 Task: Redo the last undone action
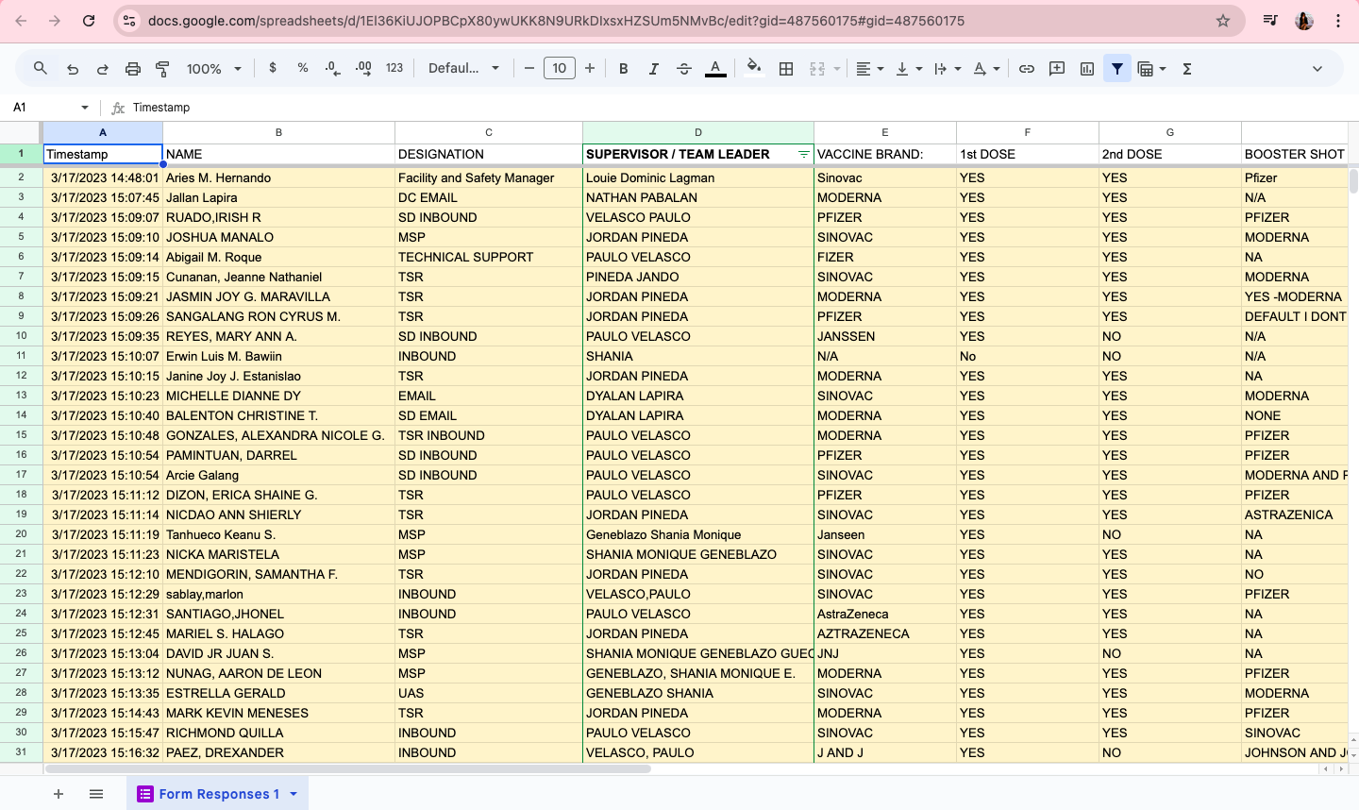click(103, 68)
